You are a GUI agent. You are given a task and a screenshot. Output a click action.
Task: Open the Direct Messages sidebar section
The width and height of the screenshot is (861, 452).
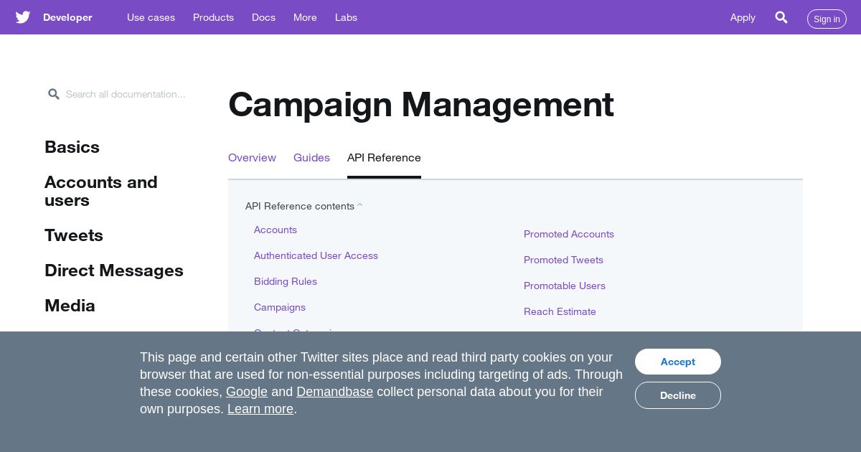pyautogui.click(x=114, y=270)
